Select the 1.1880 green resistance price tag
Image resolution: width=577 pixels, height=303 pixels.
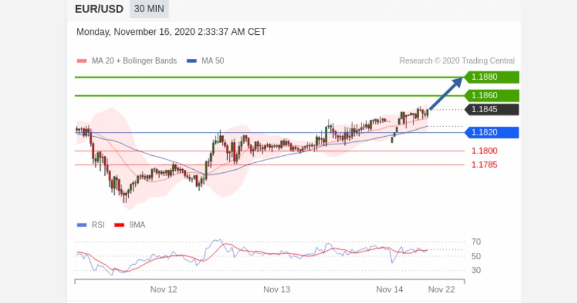pos(491,77)
